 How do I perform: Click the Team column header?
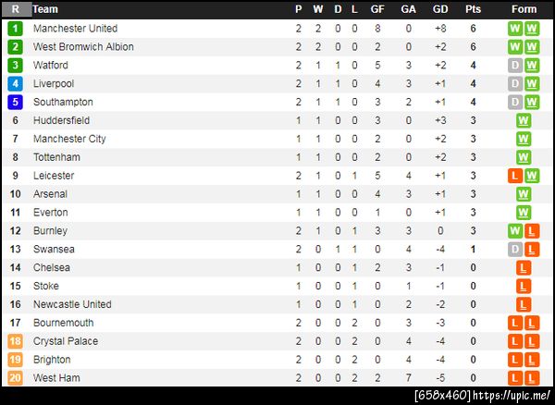click(45, 9)
